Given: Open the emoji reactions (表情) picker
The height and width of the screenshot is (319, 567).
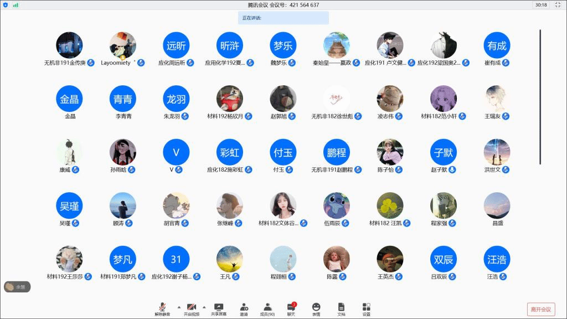Looking at the screenshot, I should point(316,308).
